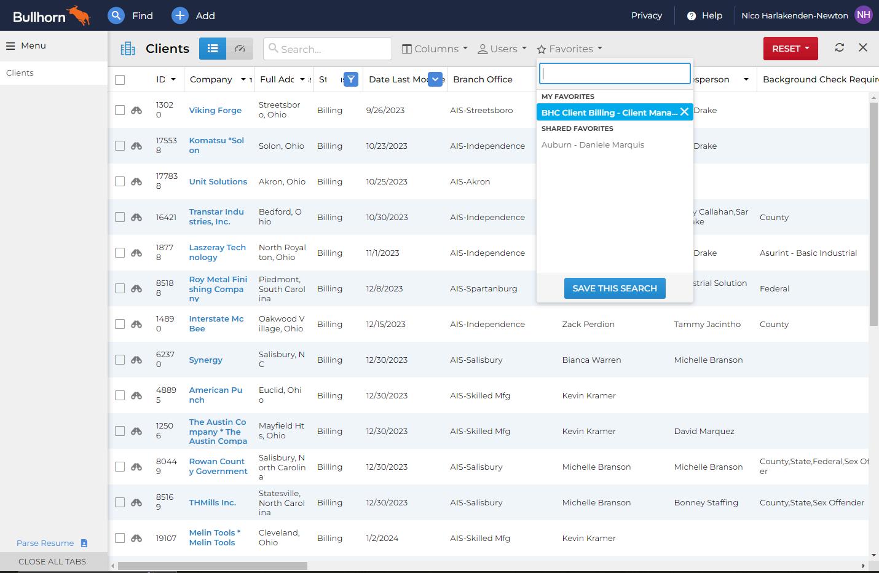The width and height of the screenshot is (879, 573).
Task: Preview Roy Metal Finishing with binoculars icon
Action: [136, 288]
